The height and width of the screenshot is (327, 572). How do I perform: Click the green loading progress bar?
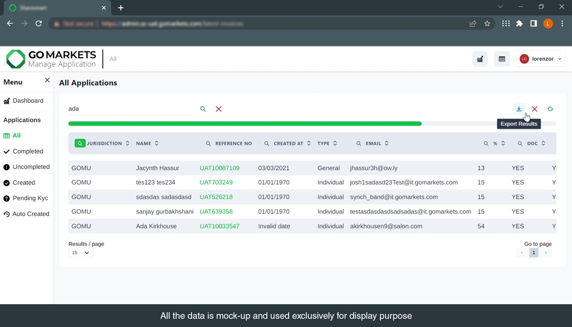245,124
